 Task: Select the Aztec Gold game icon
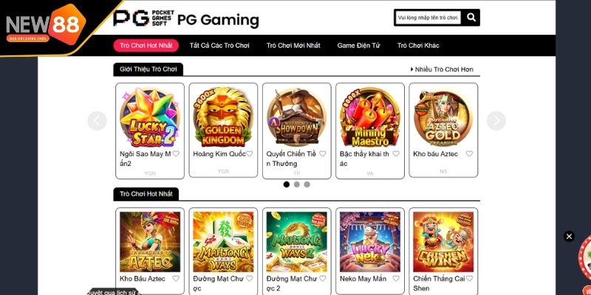443,117
